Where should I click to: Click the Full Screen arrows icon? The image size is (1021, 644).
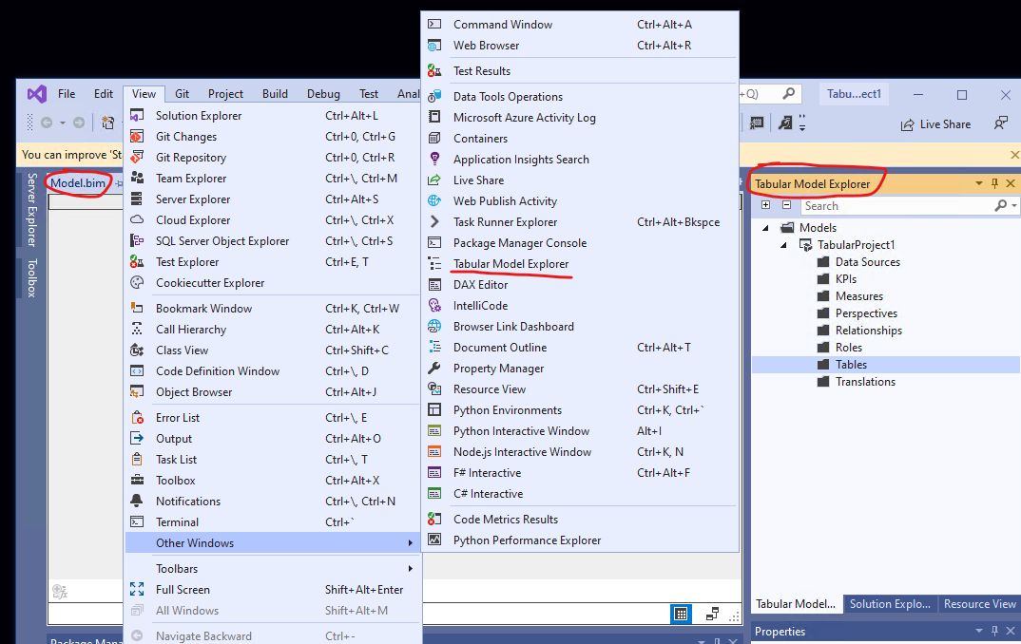point(137,589)
